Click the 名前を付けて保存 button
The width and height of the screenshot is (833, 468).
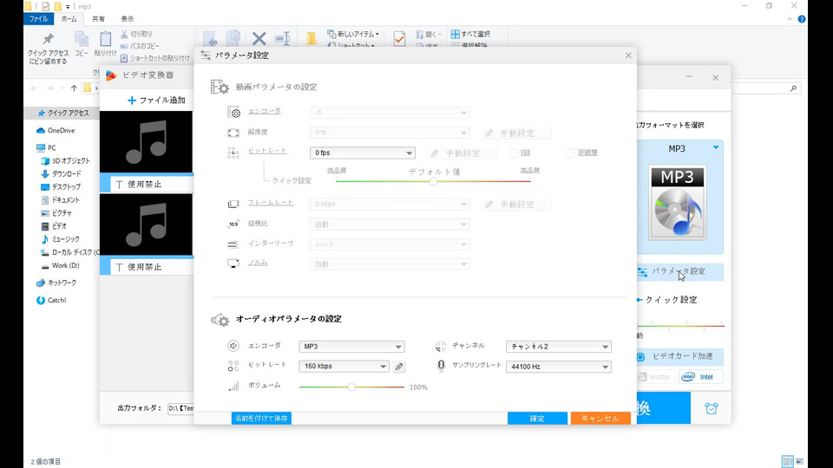pyautogui.click(x=261, y=418)
